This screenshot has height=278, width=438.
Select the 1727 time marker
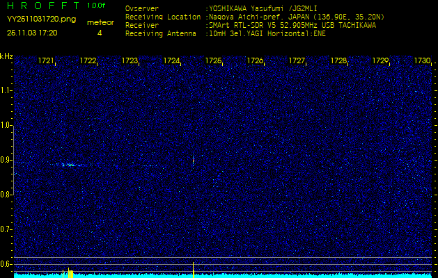tap(297, 61)
